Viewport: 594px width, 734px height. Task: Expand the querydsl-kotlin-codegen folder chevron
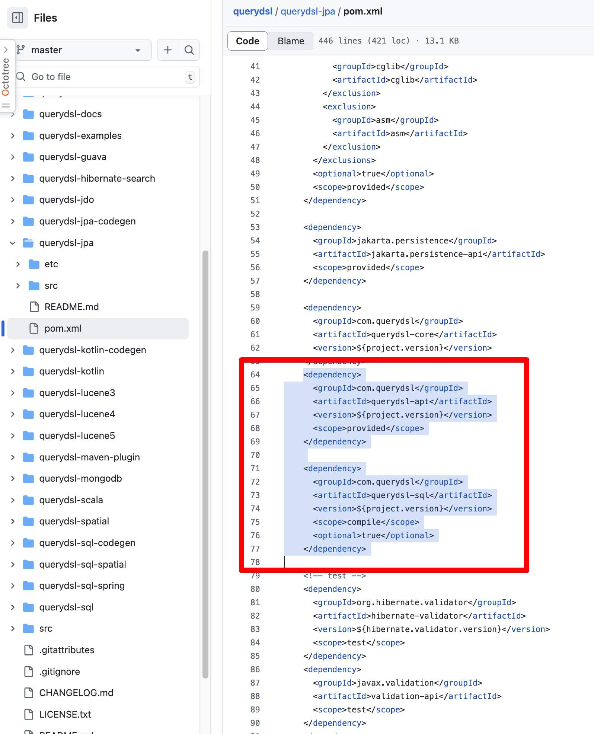point(13,350)
